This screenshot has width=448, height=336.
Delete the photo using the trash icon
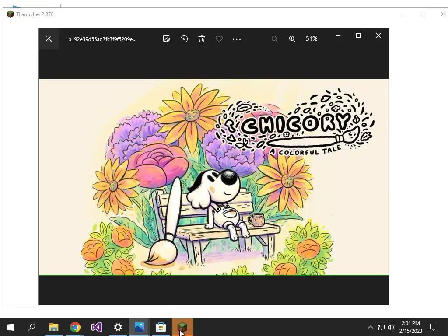[x=202, y=39]
